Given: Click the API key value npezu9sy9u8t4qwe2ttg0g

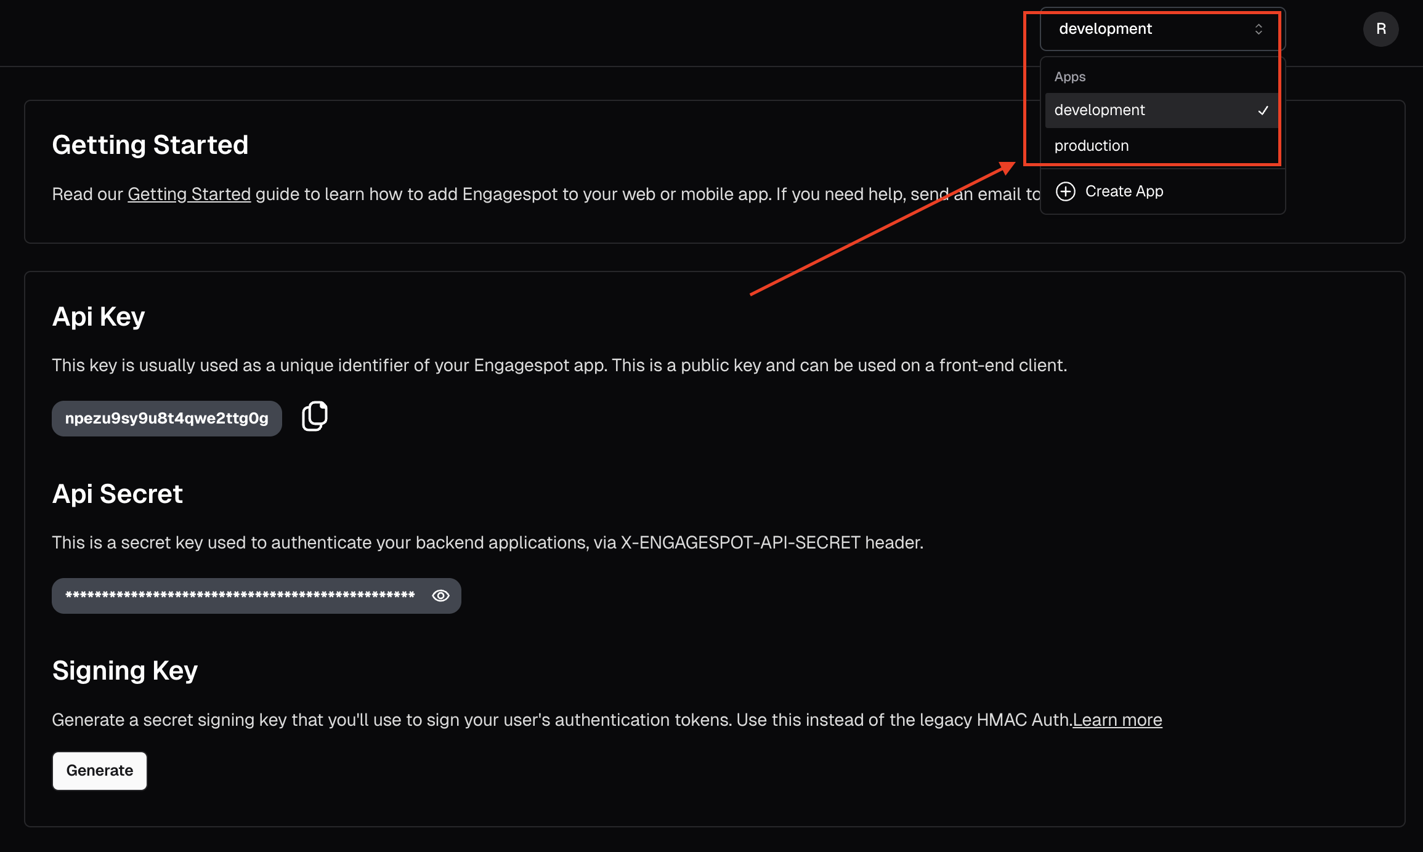Looking at the screenshot, I should coord(167,419).
